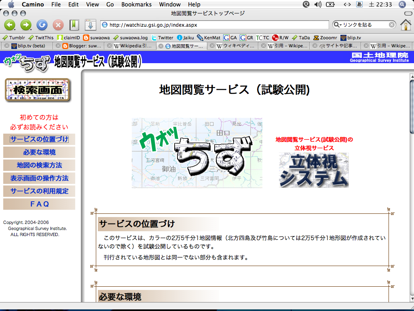
Task: Close the blip.tv (beta) tab
Action: pos(7,46)
